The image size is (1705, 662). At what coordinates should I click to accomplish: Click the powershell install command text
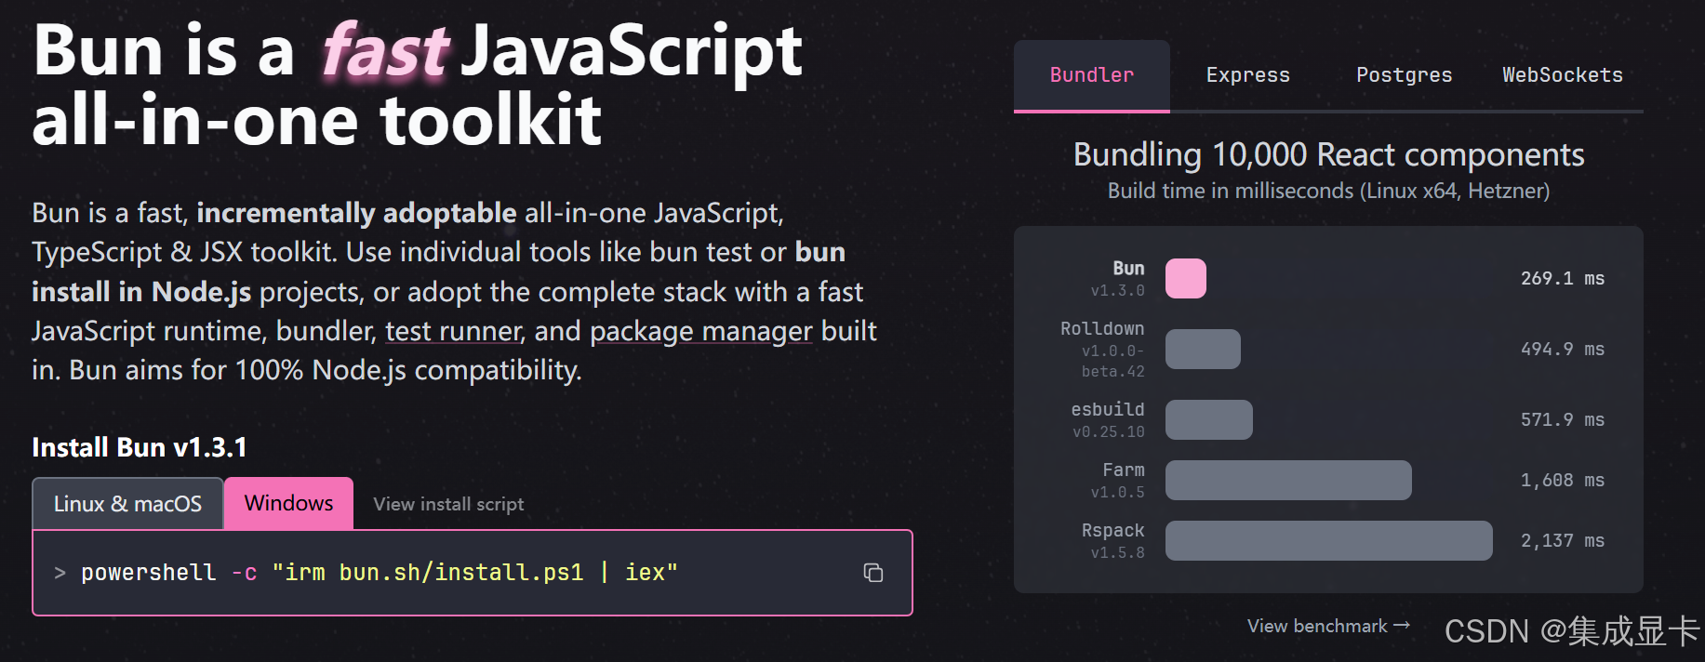[x=380, y=573]
